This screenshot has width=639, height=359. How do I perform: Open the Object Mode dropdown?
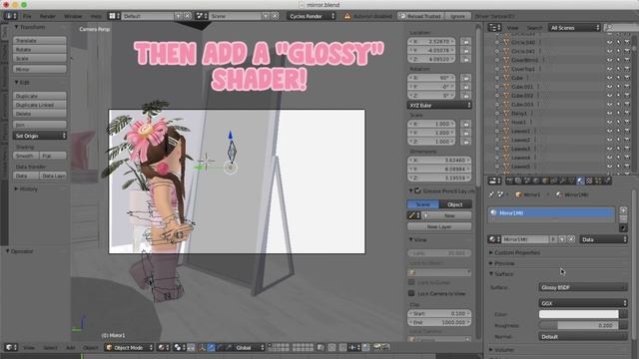point(129,347)
